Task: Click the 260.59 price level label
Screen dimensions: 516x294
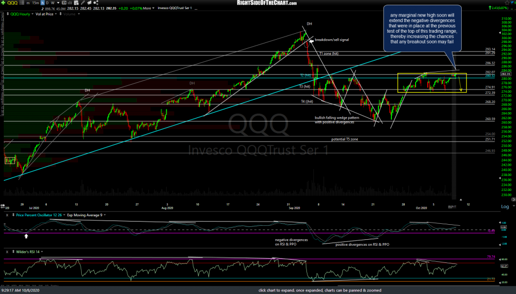Action: coord(490,119)
